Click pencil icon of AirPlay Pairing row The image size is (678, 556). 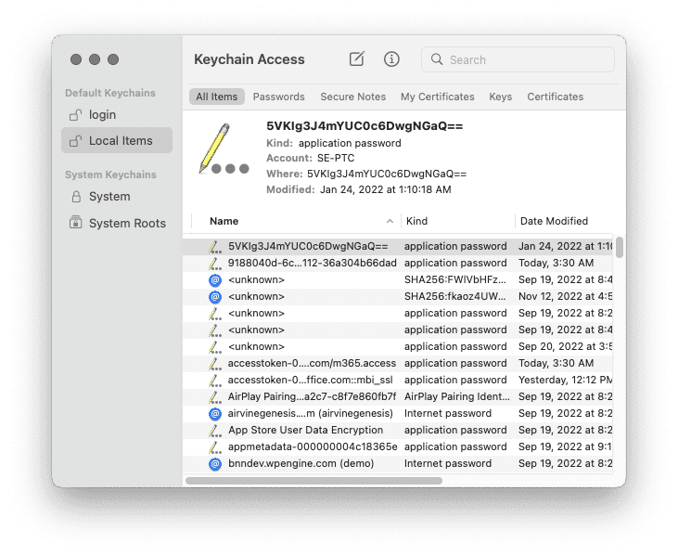pyautogui.click(x=215, y=397)
